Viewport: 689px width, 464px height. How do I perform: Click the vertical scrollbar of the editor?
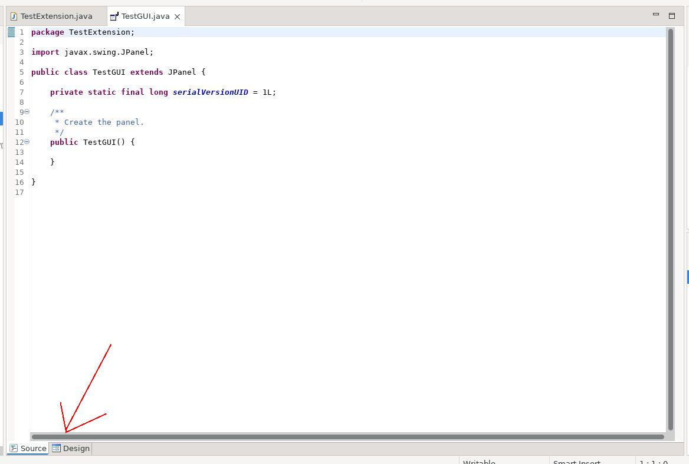pos(670,230)
